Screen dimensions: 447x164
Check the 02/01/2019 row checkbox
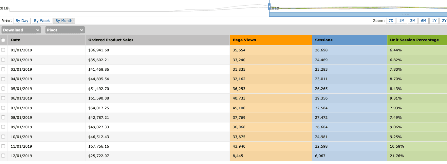[x=3, y=60]
